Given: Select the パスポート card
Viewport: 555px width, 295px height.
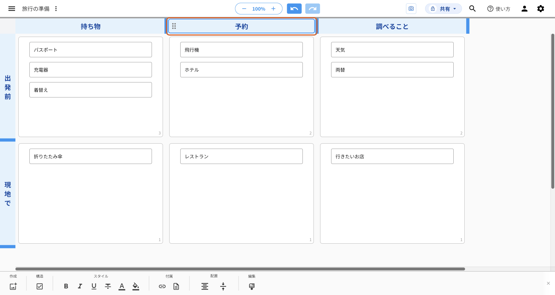Looking at the screenshot, I should pos(91,49).
